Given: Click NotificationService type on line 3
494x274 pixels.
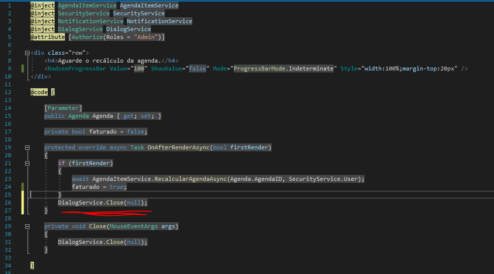Looking at the screenshot, I should pos(91,21).
